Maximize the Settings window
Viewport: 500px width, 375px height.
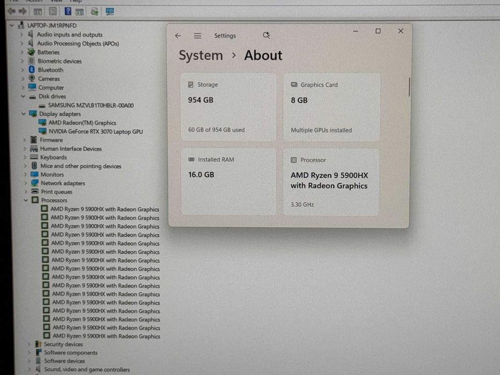pos(378,31)
